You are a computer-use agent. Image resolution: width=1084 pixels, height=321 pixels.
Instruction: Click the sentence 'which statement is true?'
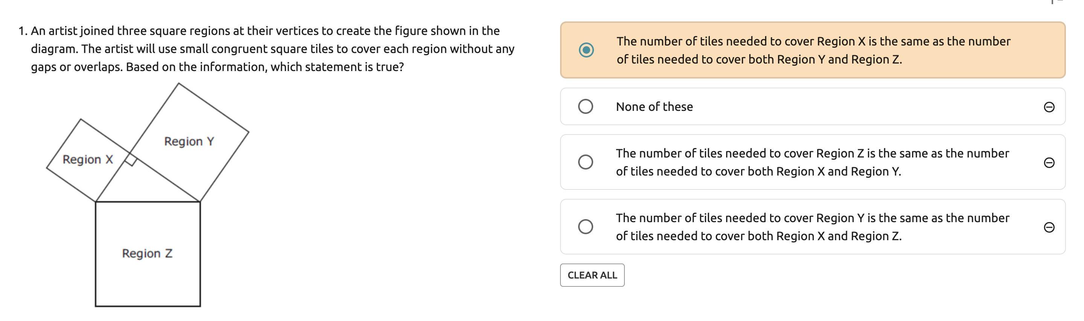pyautogui.click(x=337, y=67)
